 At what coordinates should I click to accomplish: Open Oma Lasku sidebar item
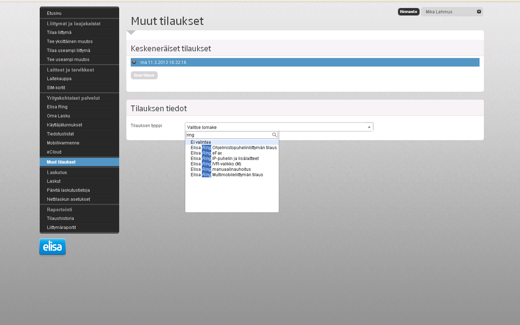58,116
